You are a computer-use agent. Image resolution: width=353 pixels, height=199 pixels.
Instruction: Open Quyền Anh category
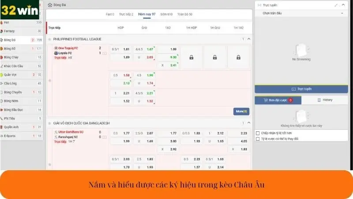pos(21,127)
